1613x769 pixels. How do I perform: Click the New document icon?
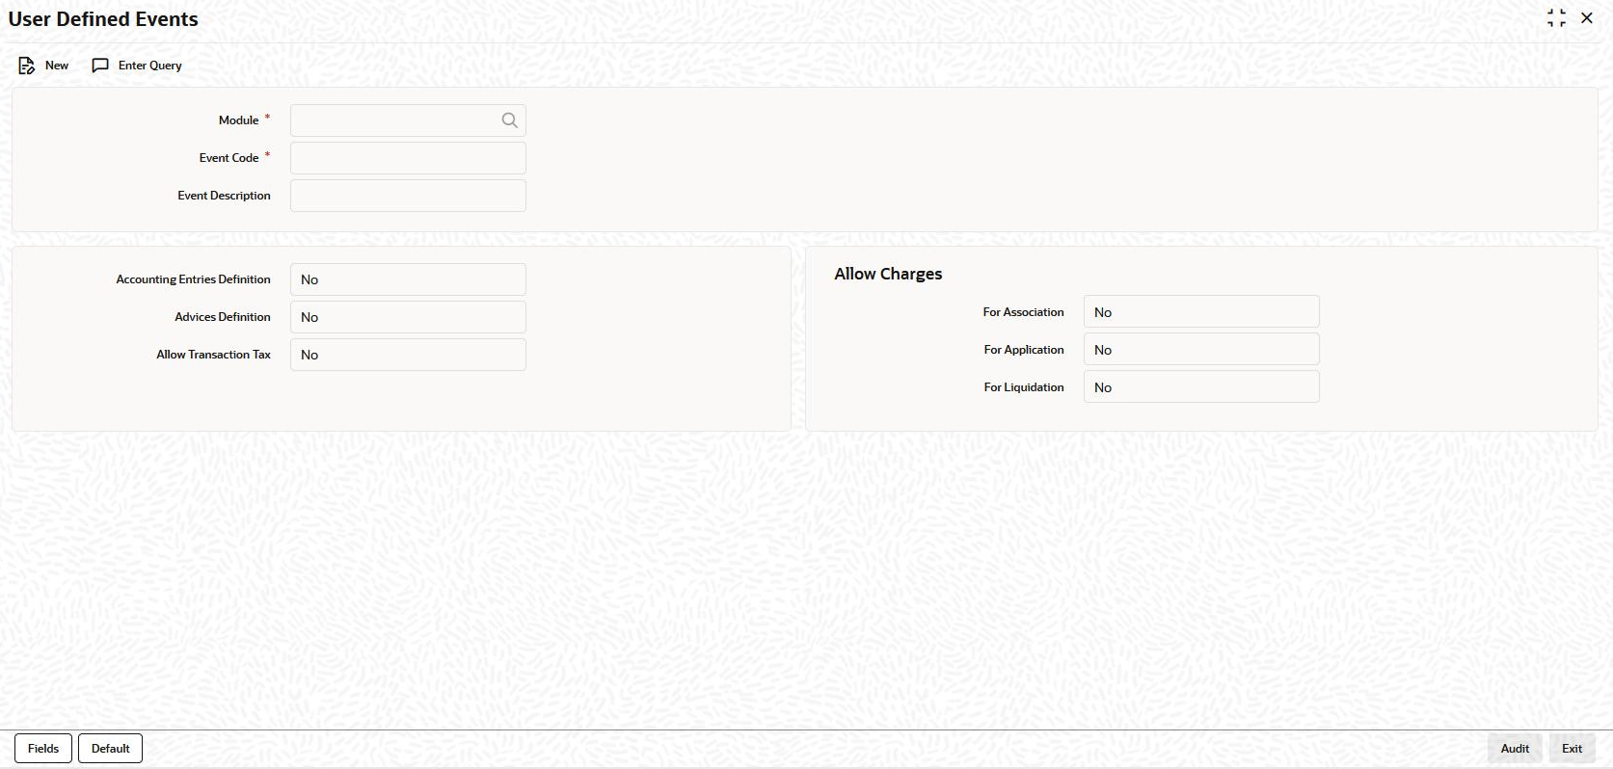[x=26, y=66]
